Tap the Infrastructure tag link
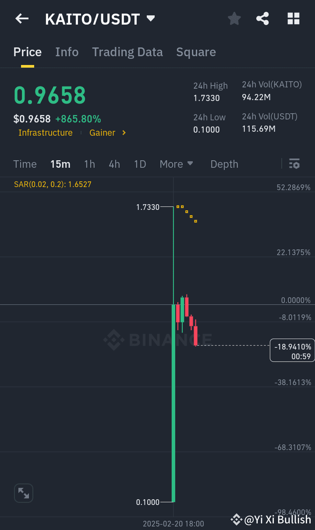Viewport: 315px width, 530px height. [x=46, y=133]
